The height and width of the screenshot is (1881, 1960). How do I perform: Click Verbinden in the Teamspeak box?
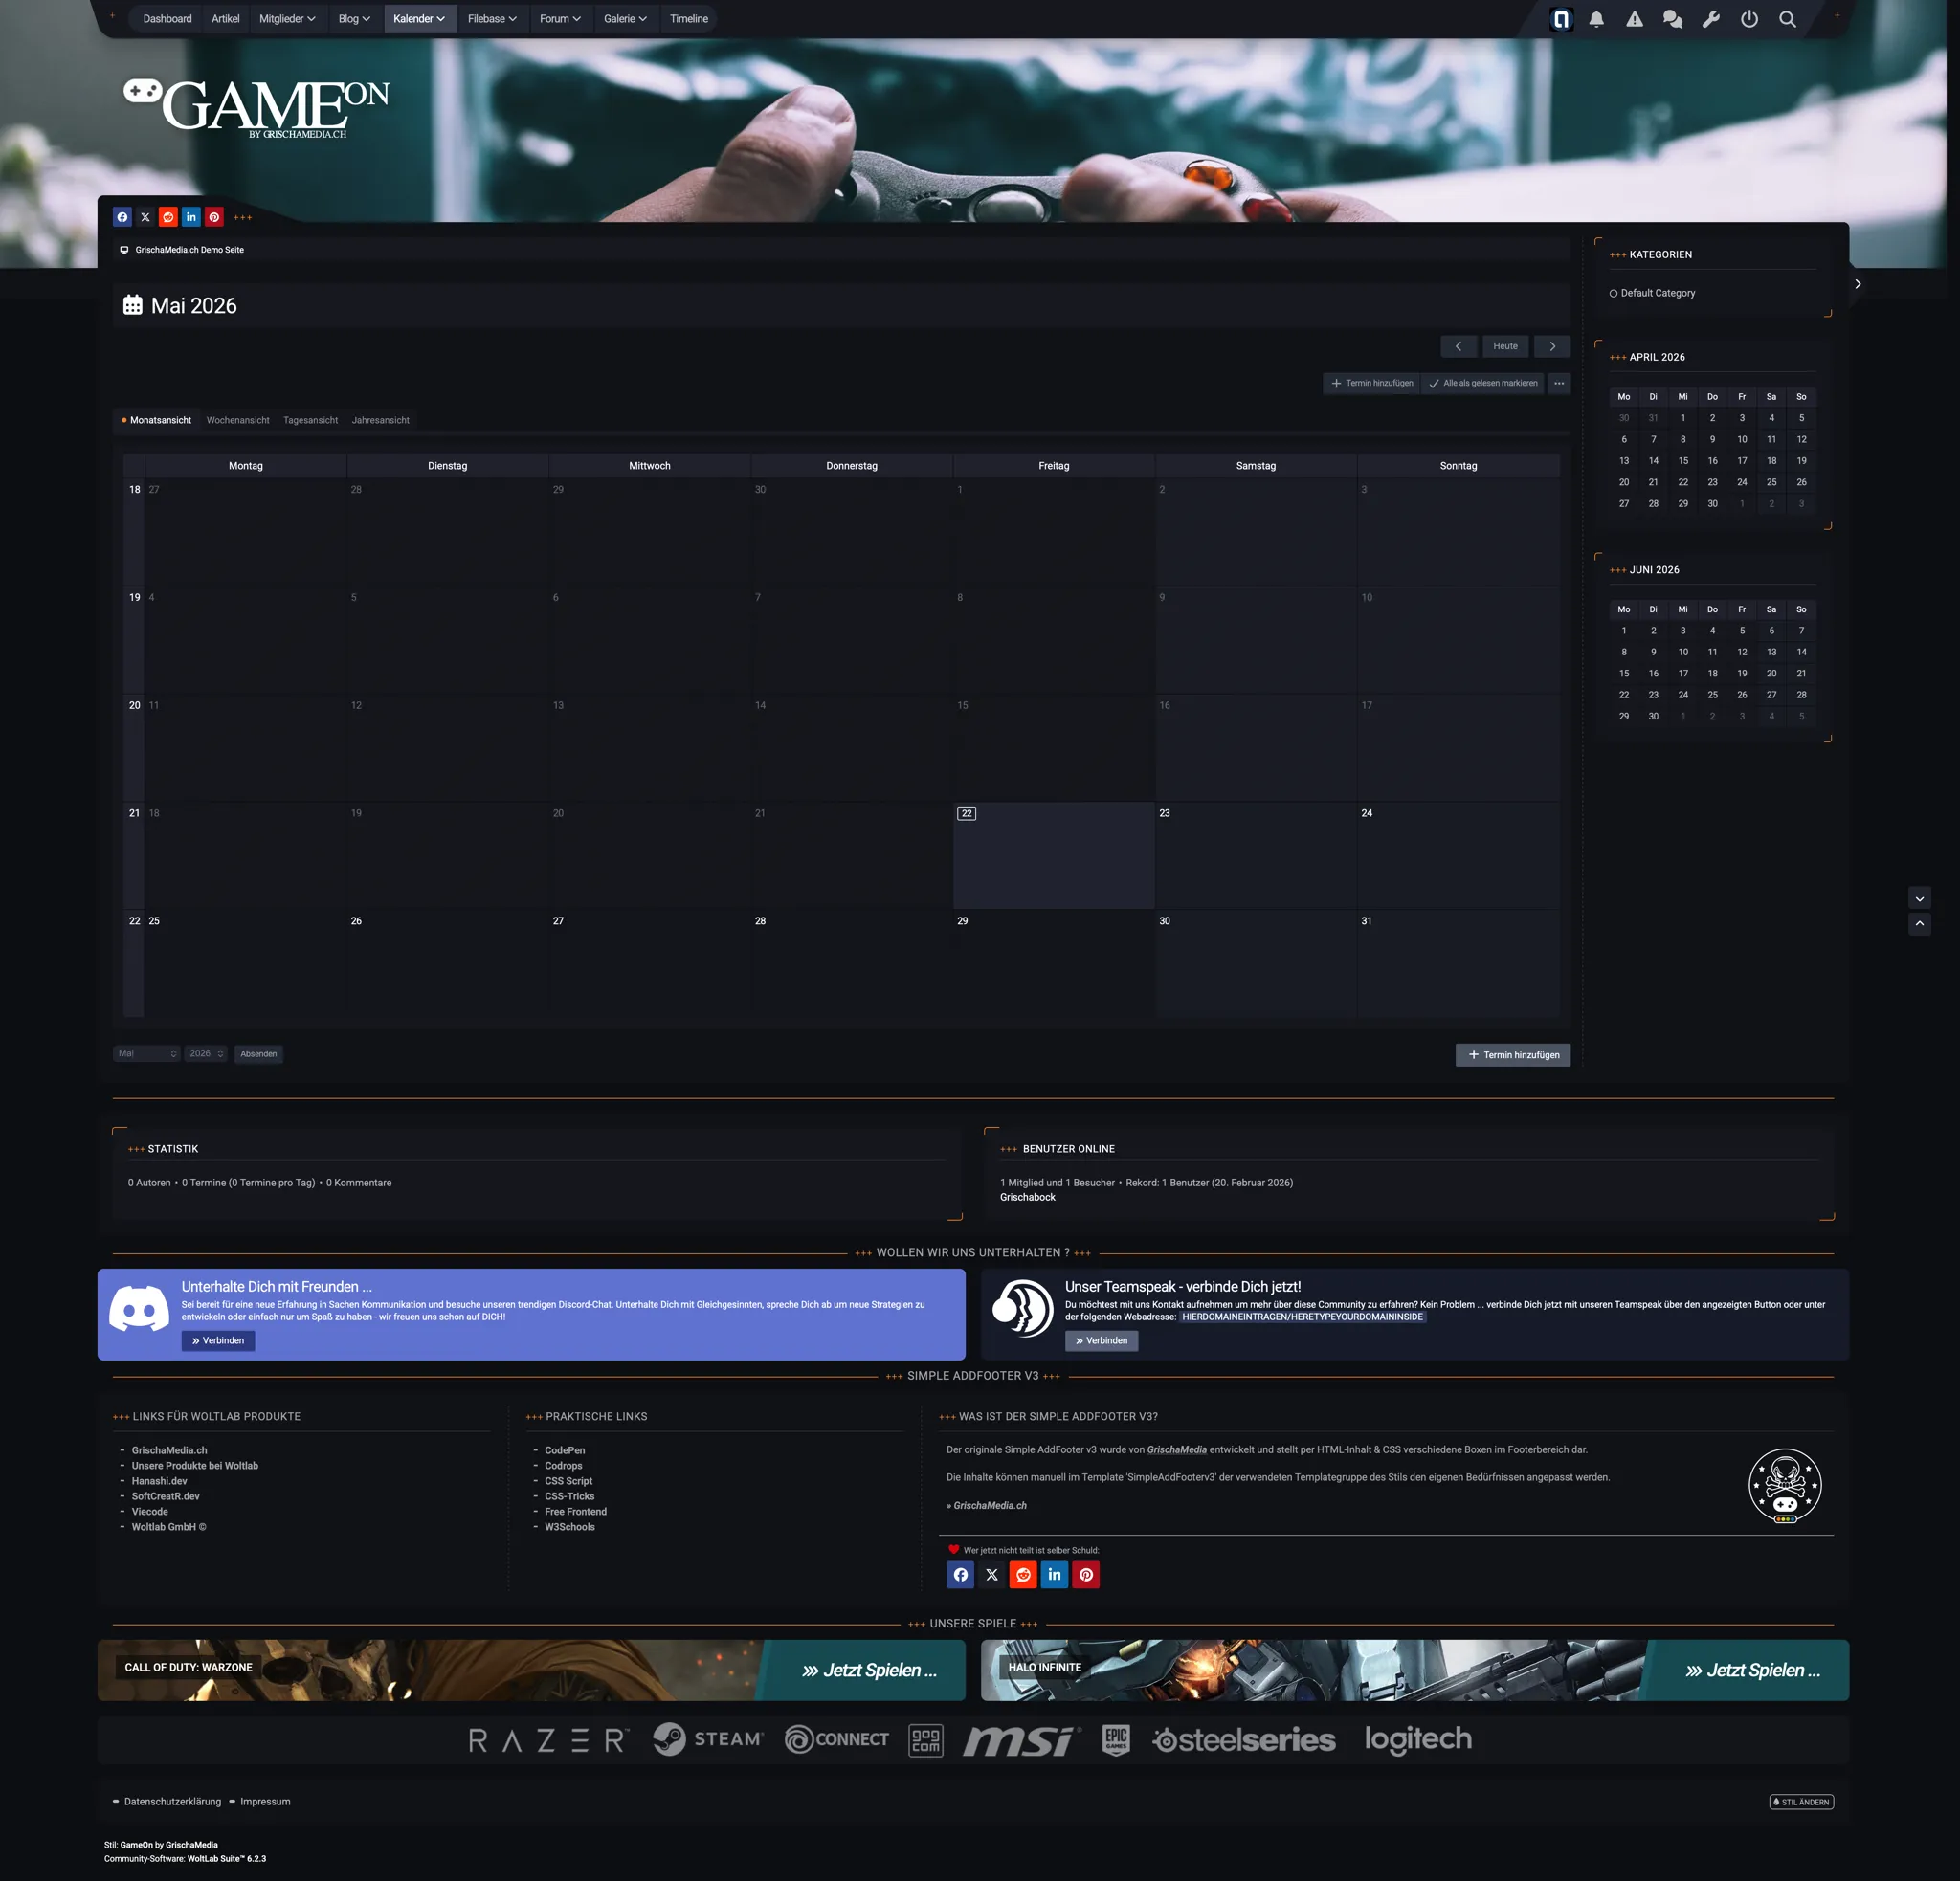(1101, 1340)
